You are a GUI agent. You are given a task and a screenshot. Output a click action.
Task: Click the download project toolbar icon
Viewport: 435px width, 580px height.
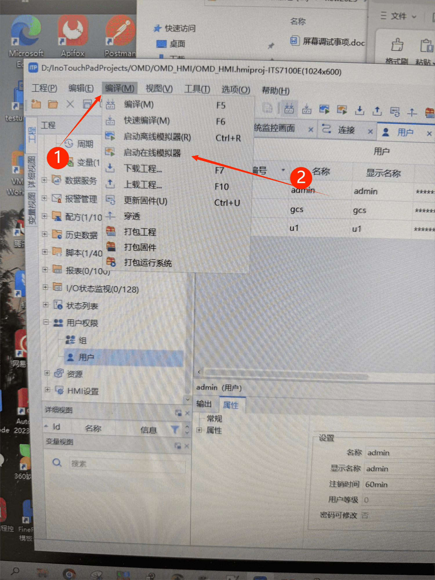[x=360, y=110]
